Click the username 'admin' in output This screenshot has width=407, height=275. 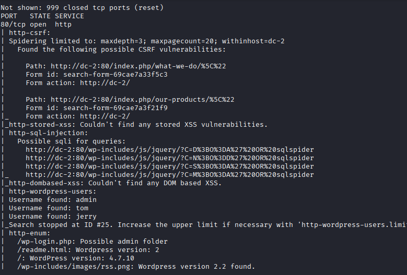tap(86, 200)
